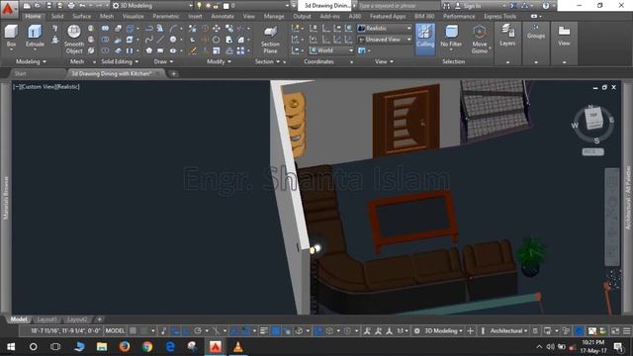Toggle selection cycling in status bar
The width and height of the screenshot is (633, 356).
tap(287, 331)
